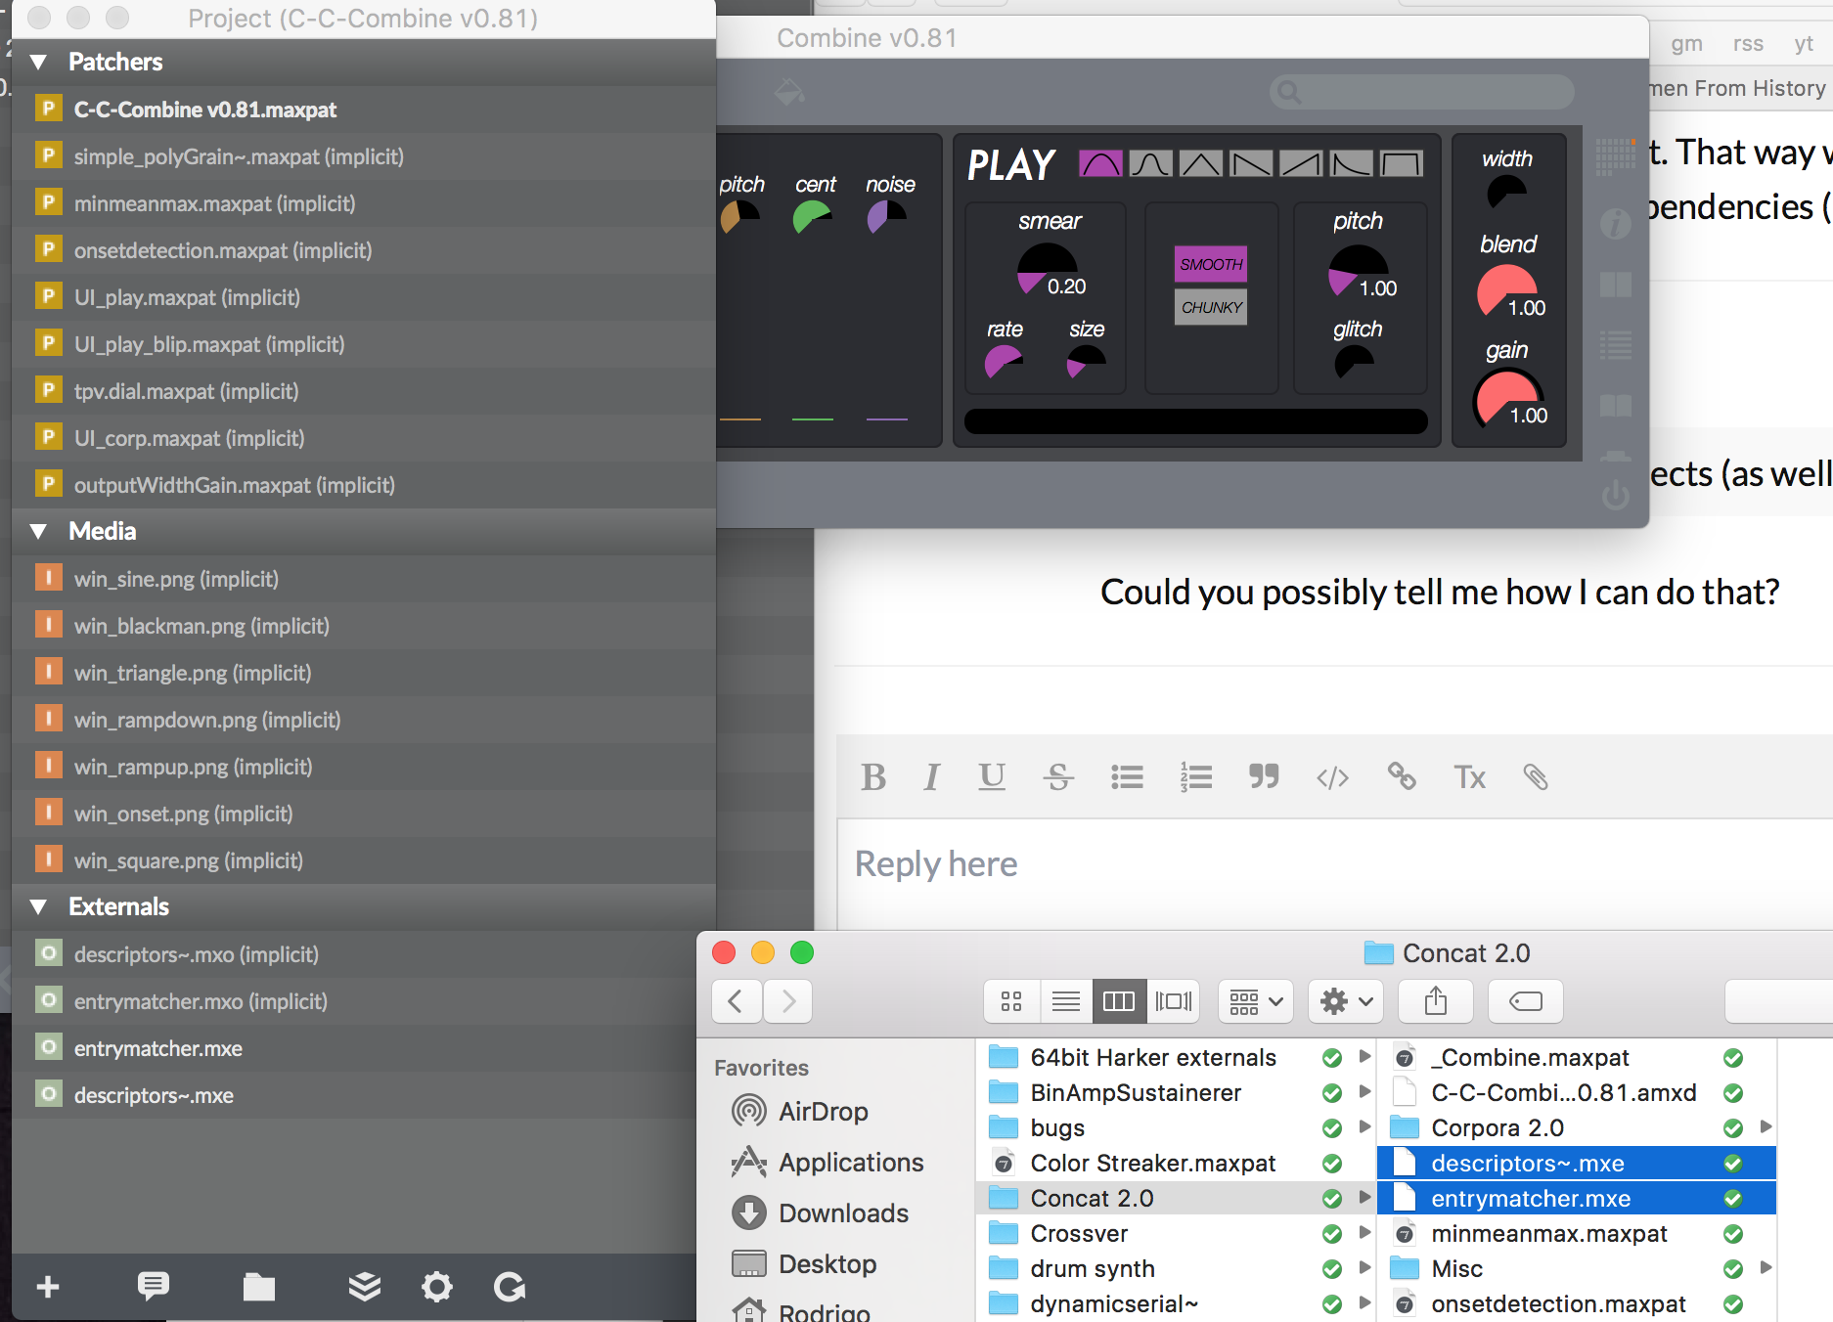Open the yt bookmark in browser
Viewport: 1833px width, 1322px height.
click(1804, 44)
